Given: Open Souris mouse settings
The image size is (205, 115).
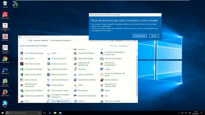Looking at the screenshot, I should pos(25,101).
